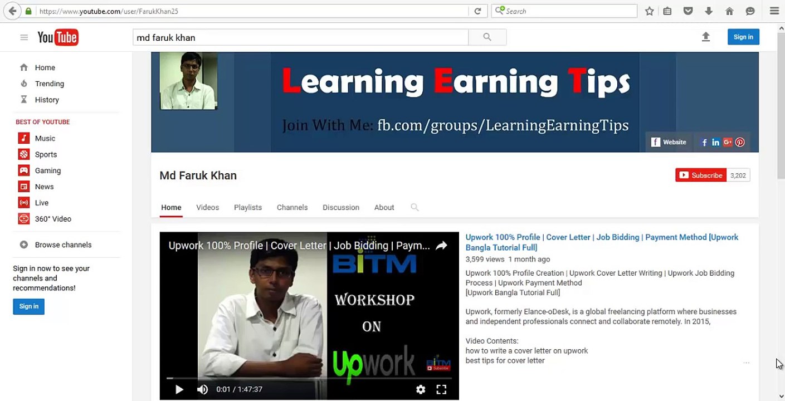Subscribe to Md Faruk Khan channel
This screenshot has width=785, height=401.
(x=701, y=175)
